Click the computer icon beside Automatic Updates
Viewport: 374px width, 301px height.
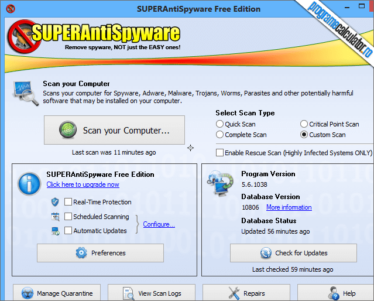(56, 231)
